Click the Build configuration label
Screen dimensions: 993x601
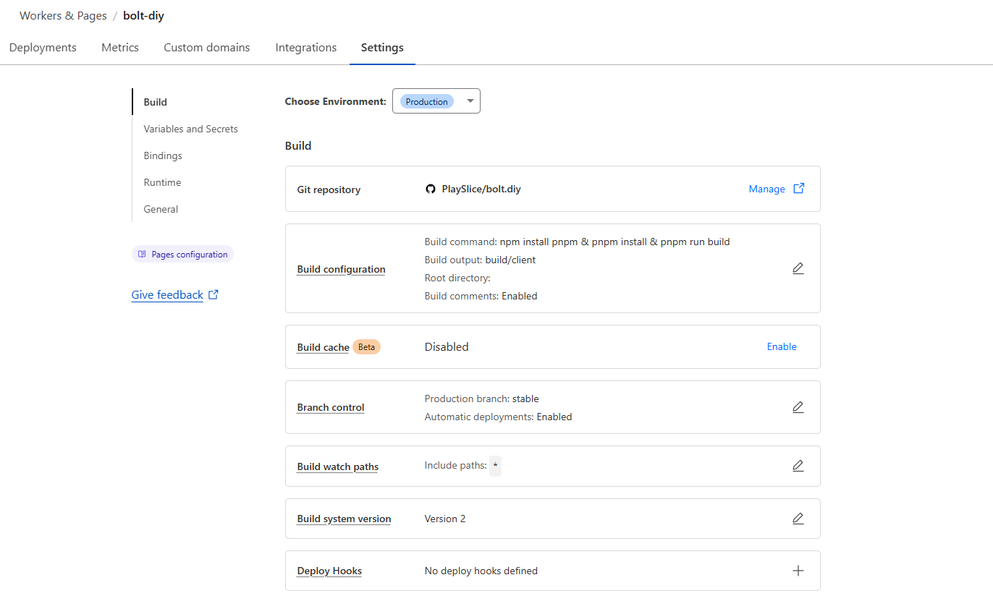(341, 269)
